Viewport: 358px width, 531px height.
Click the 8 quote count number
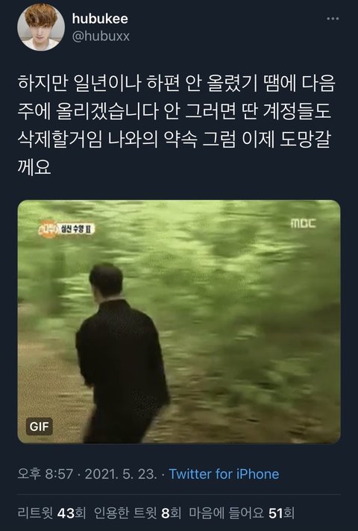[x=166, y=513]
